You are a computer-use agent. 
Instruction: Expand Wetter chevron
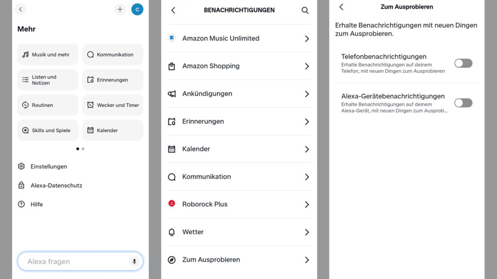pos(307,232)
